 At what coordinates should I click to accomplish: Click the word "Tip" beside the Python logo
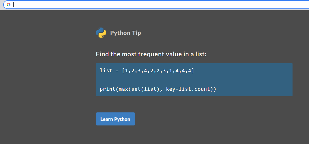[136, 33]
